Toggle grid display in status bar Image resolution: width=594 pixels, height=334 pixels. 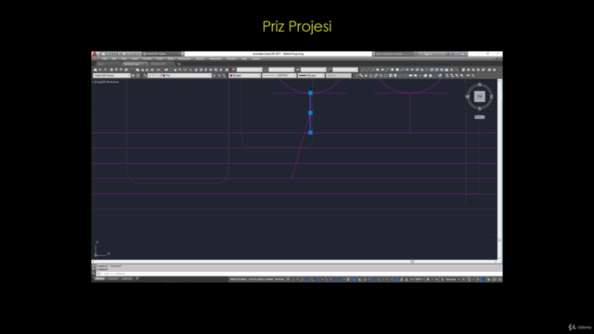289,279
